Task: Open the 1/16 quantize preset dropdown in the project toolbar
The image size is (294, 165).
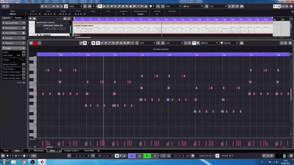Action: point(218,6)
